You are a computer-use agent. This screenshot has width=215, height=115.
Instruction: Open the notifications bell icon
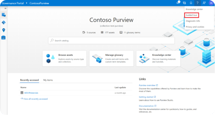coord(191,3)
